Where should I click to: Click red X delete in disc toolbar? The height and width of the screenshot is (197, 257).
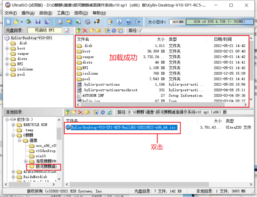pyautogui.click(x=85, y=31)
